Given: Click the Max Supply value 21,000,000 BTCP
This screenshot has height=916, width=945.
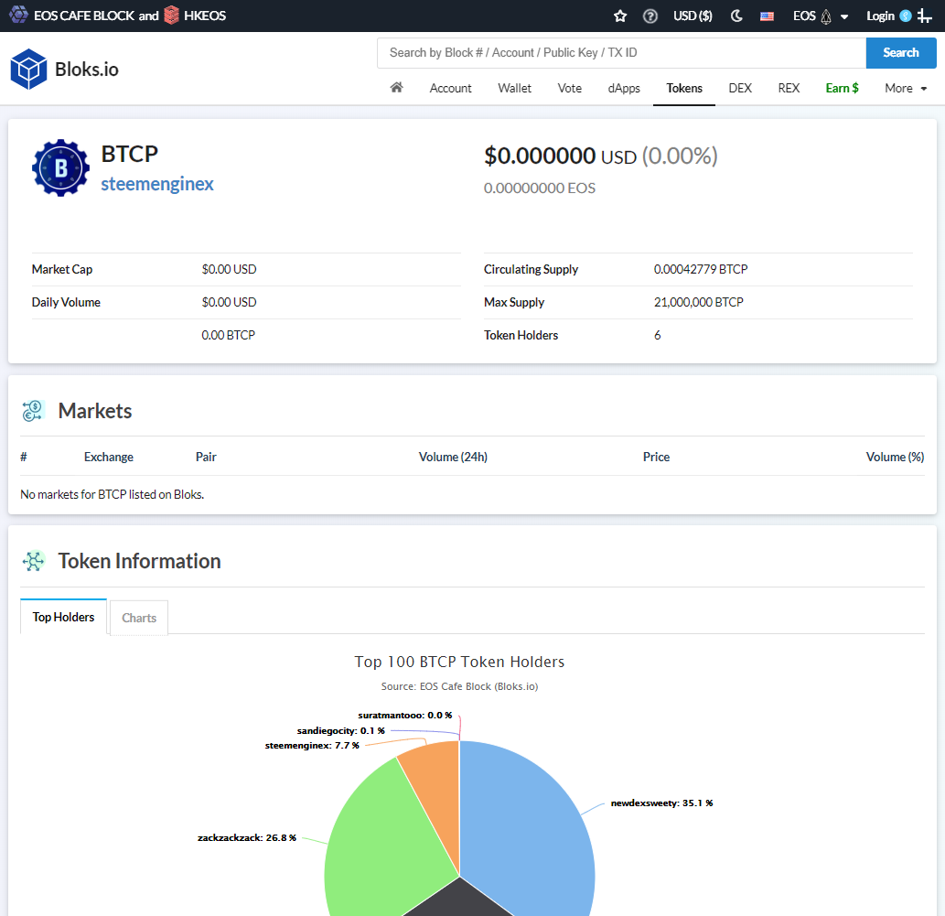Looking at the screenshot, I should coord(699,302).
